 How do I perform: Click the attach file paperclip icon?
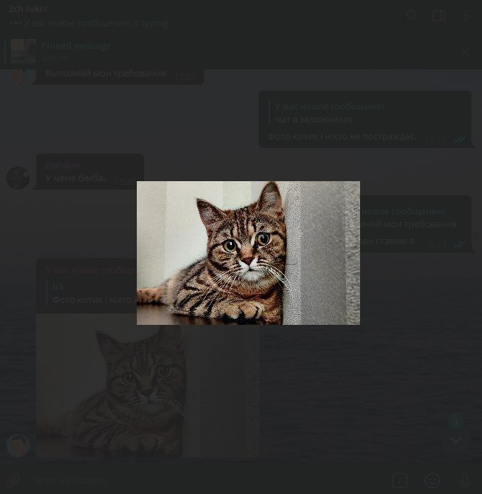coord(12,481)
